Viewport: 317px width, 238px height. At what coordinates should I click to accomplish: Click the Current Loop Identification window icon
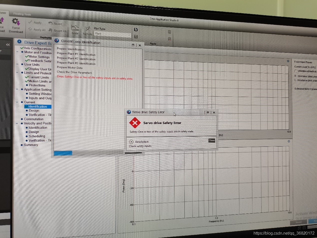(56, 41)
